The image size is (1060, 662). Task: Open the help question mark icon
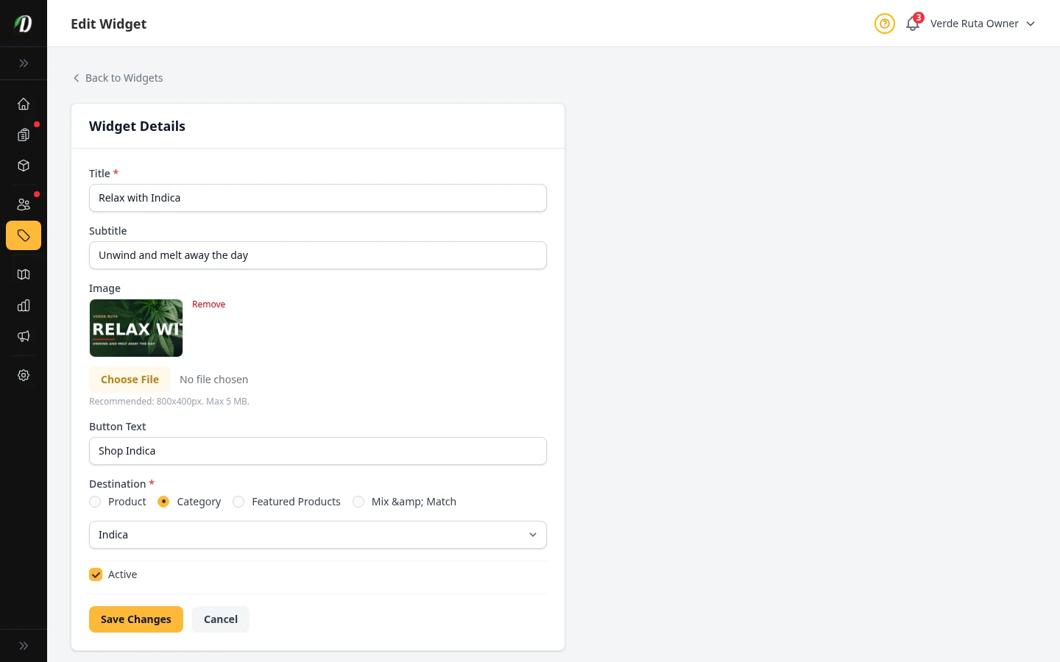pyautogui.click(x=884, y=24)
